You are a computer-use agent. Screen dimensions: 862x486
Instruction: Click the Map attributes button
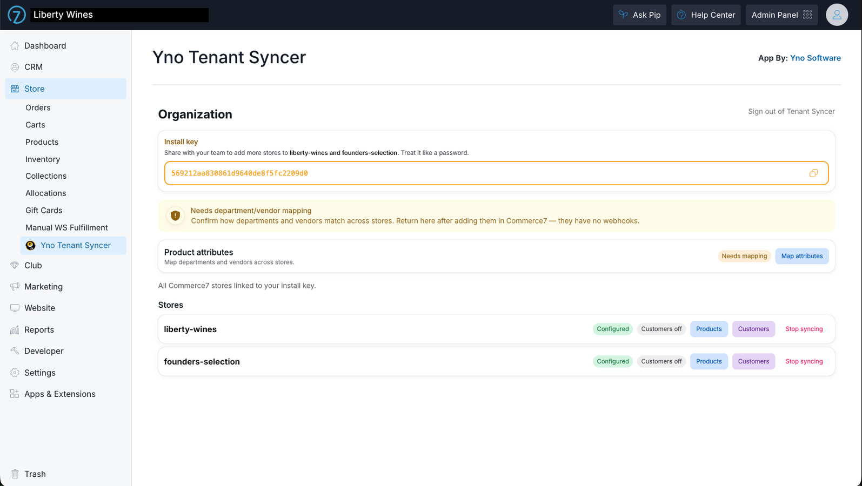click(802, 256)
